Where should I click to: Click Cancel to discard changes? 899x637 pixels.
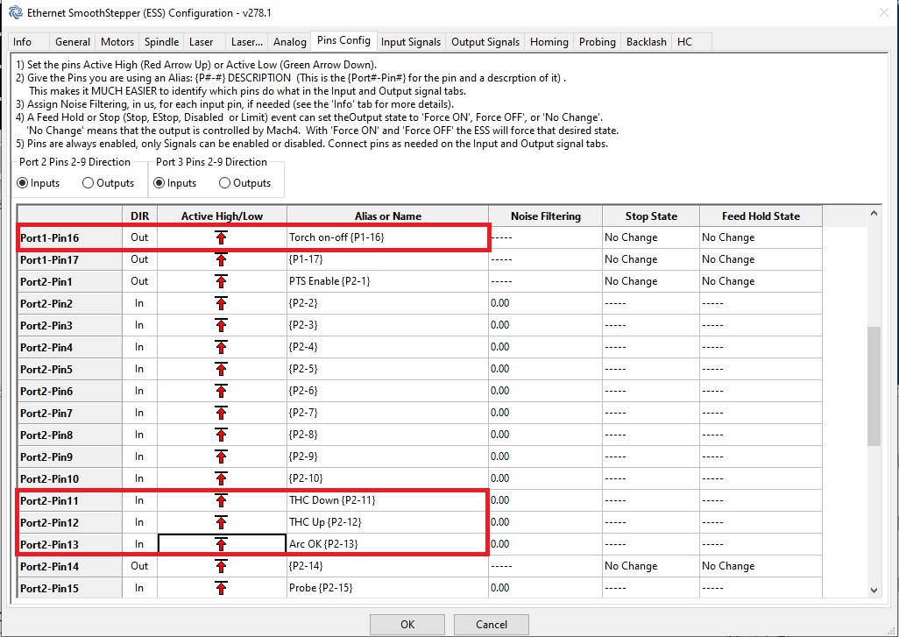point(491,624)
